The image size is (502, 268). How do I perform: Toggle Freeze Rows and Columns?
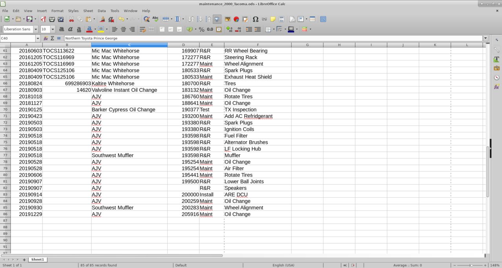click(301, 19)
